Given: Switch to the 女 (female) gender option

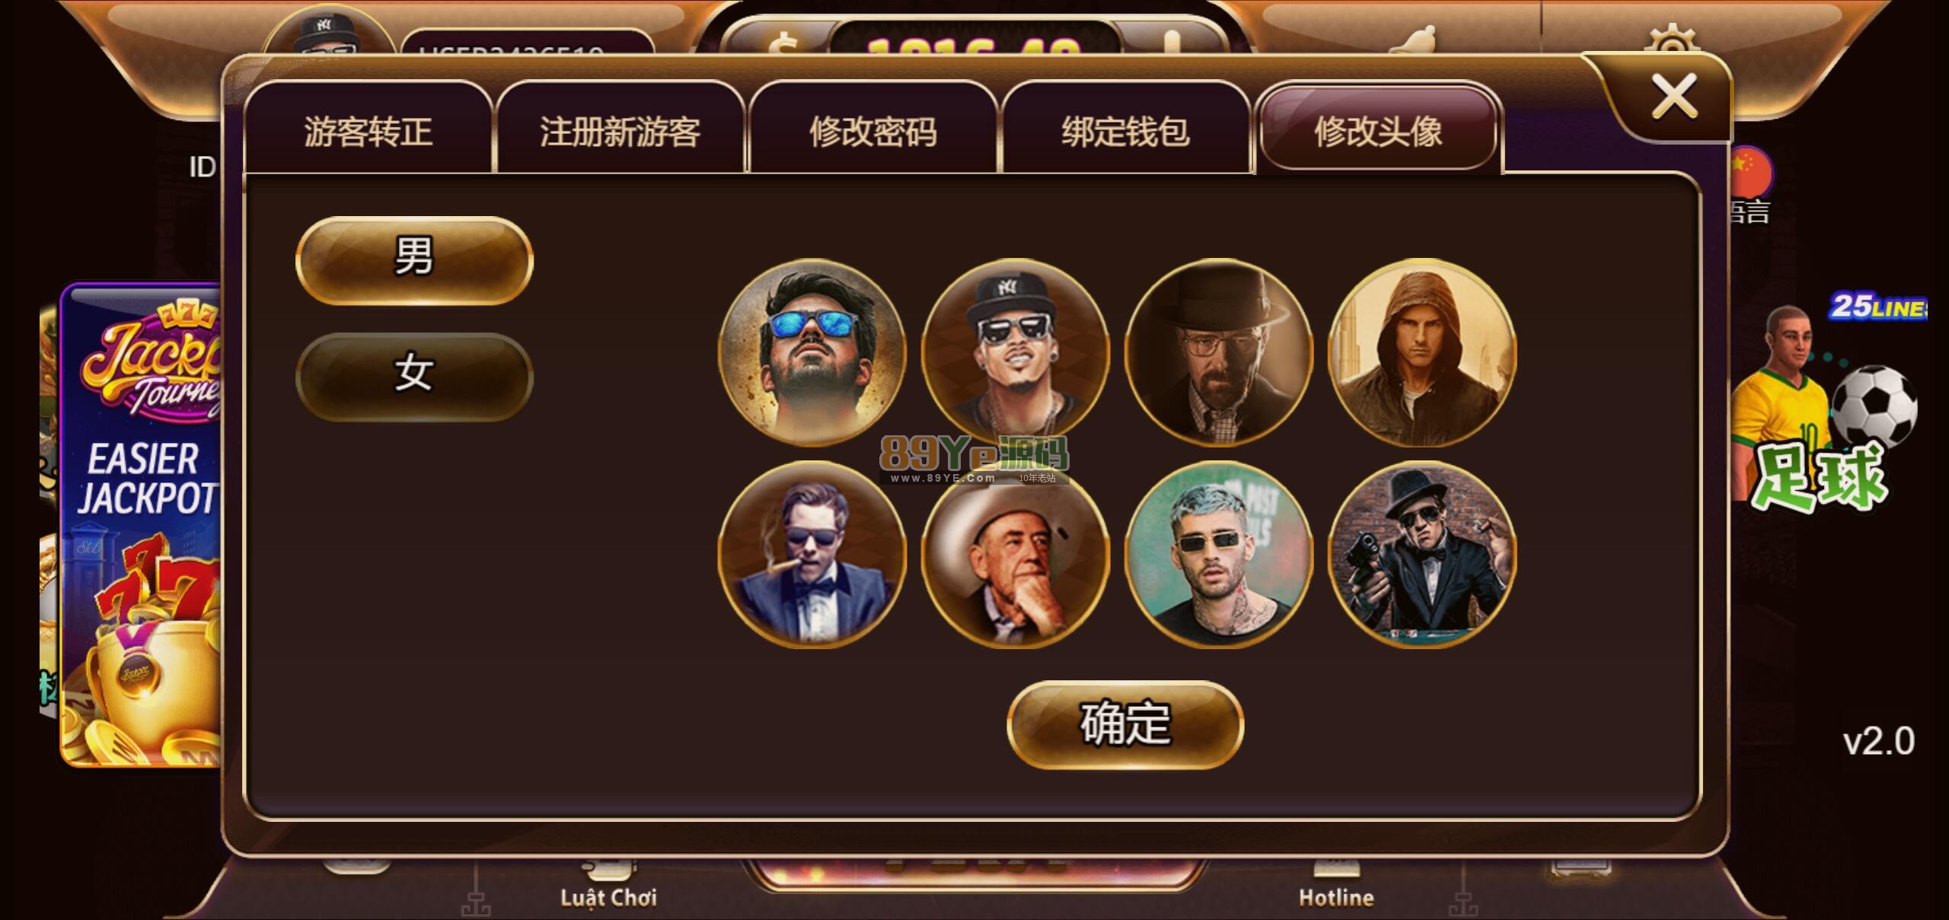Looking at the screenshot, I should coord(414,377).
